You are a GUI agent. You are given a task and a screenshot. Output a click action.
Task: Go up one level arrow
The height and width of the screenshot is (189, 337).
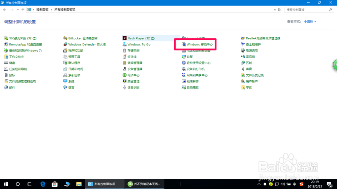click(x=23, y=10)
